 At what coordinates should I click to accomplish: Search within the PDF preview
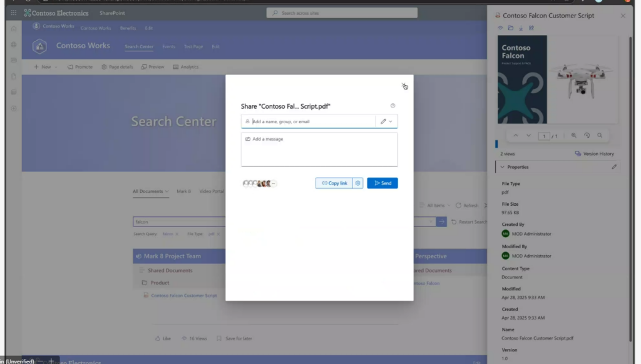600,136
